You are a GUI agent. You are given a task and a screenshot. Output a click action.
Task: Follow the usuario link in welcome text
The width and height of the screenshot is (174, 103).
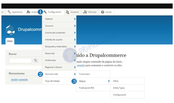[81, 65]
